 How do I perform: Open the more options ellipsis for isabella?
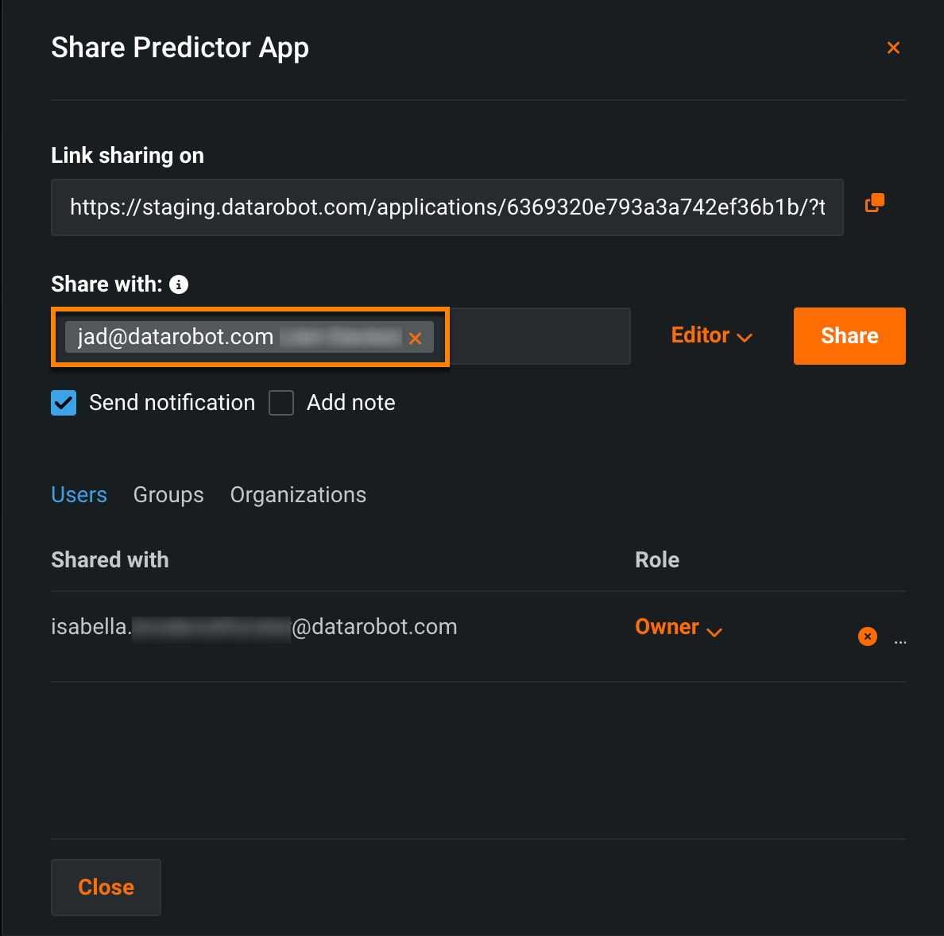pyautogui.click(x=900, y=642)
